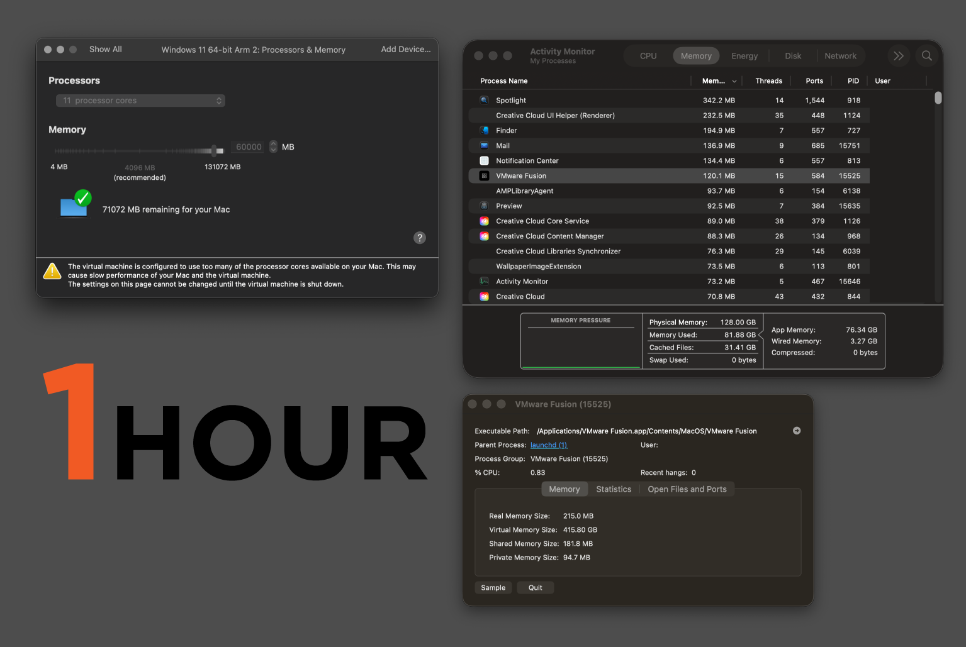Image resolution: width=966 pixels, height=647 pixels.
Task: Click the Sample button
Action: pos(493,588)
